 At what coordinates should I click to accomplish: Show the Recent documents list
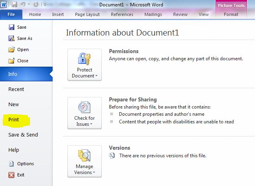coord(16,89)
